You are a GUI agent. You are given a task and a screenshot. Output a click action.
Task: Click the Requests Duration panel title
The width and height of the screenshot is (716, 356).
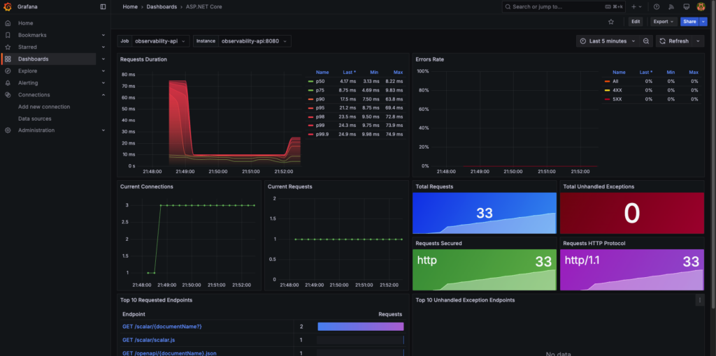point(143,59)
